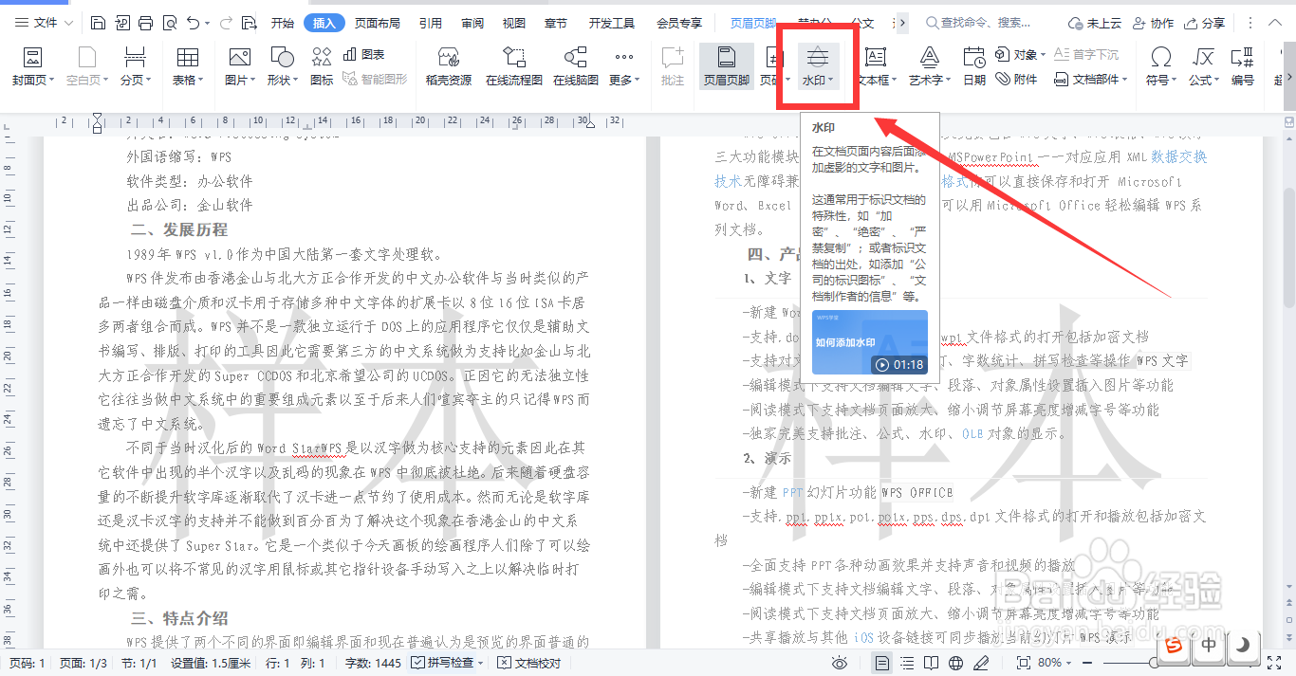Image resolution: width=1296 pixels, height=676 pixels.
Task: Click the Redo arrow icon
Action: coord(228,23)
